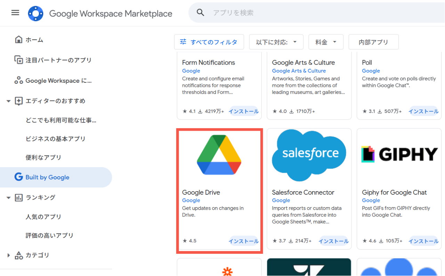
Task: Open the 以下に対応 dropdown
Action: (x=276, y=42)
